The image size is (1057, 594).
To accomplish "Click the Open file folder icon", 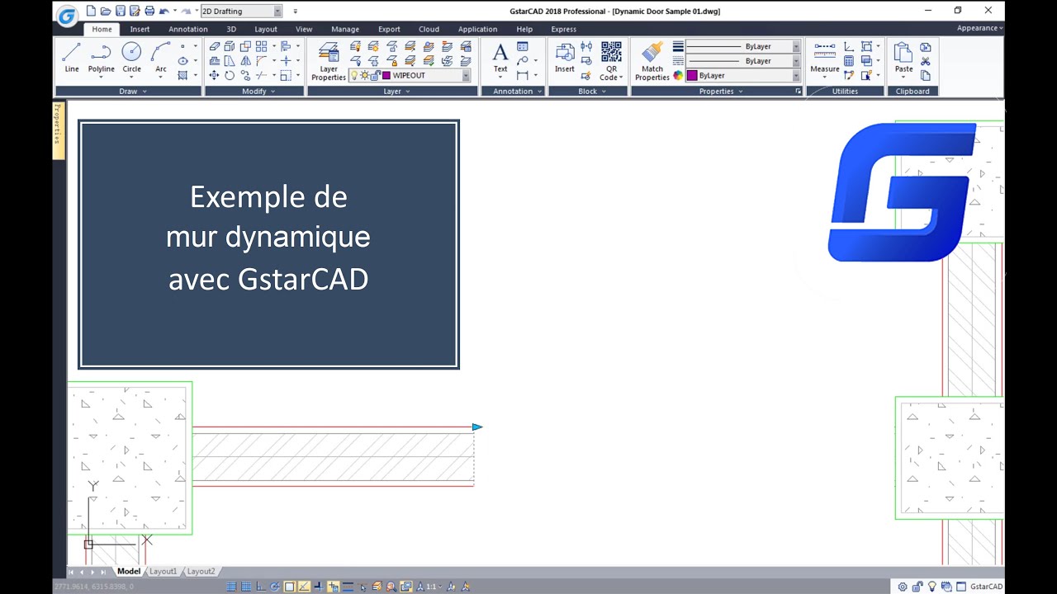I will point(106,11).
